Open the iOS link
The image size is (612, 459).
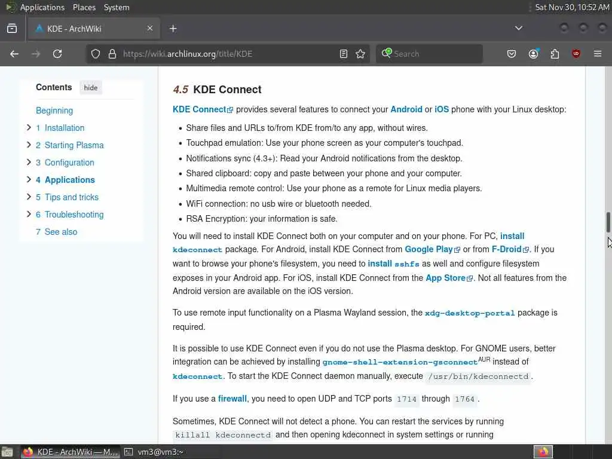point(442,109)
